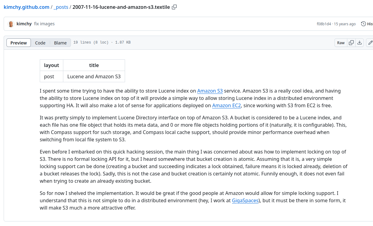This screenshot has height=226, width=373.
Task: Copy raw file contents icon
Action: (351, 43)
